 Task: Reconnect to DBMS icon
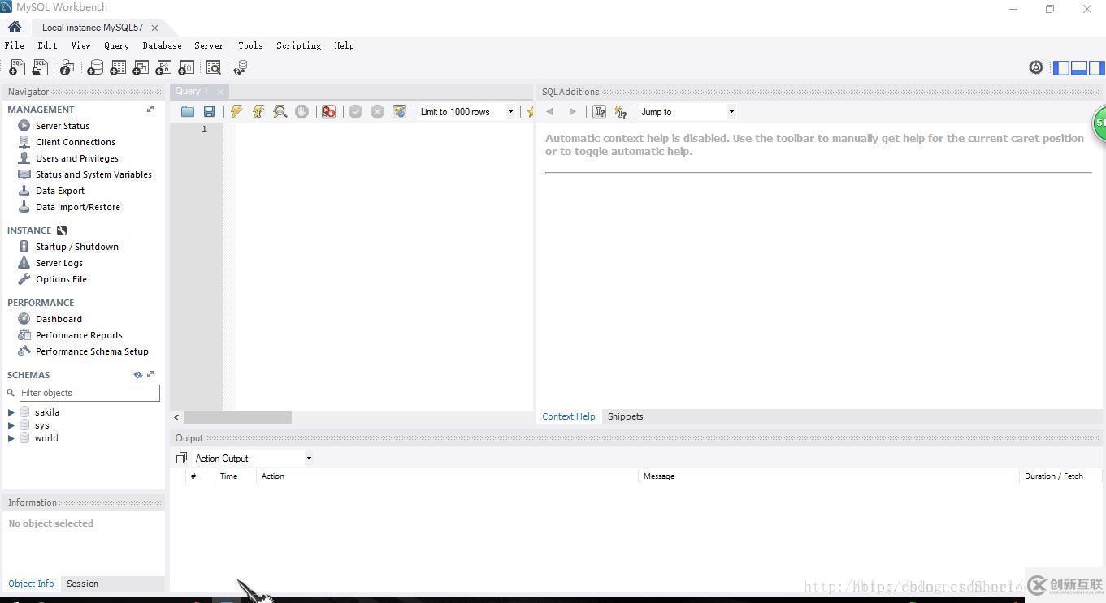point(240,68)
